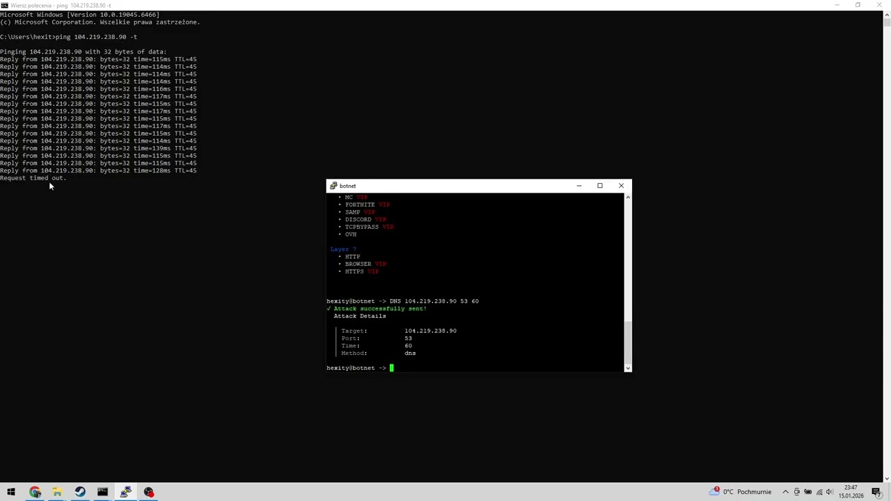Click the 'Port:' value 53

pyautogui.click(x=408, y=338)
